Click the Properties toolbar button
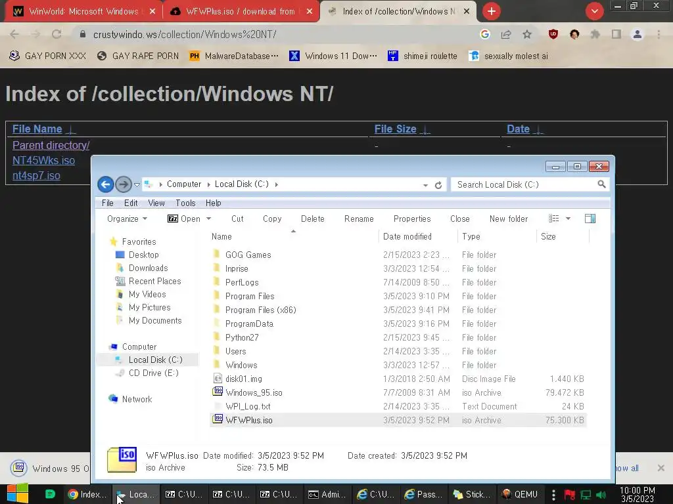This screenshot has width=673, height=504. (x=412, y=219)
